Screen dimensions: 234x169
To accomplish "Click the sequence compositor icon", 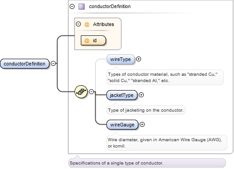I will tap(81, 91).
